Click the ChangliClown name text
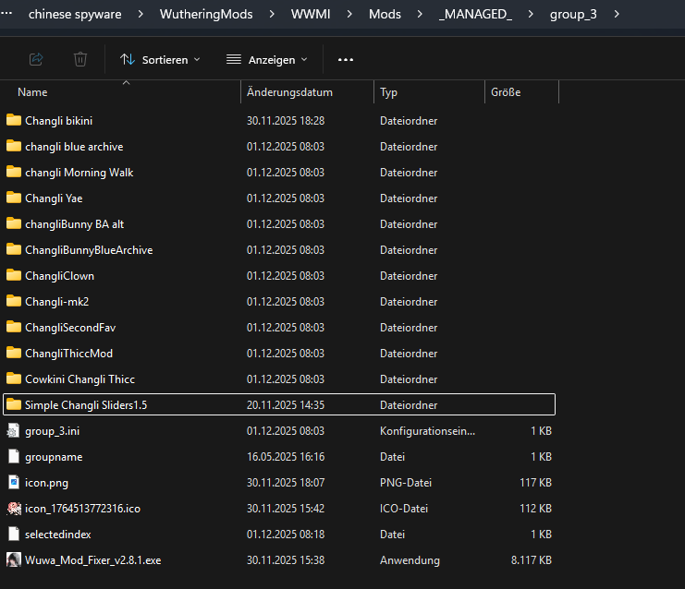Screen dimensions: 685x589 click(59, 276)
